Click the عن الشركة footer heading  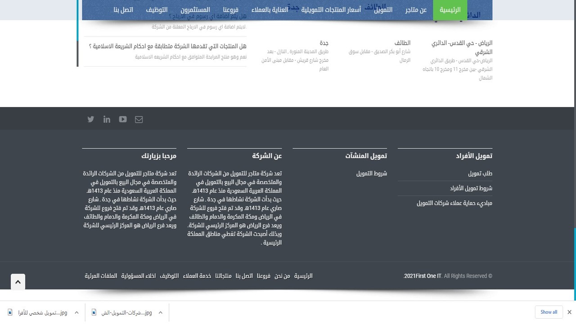267,156
